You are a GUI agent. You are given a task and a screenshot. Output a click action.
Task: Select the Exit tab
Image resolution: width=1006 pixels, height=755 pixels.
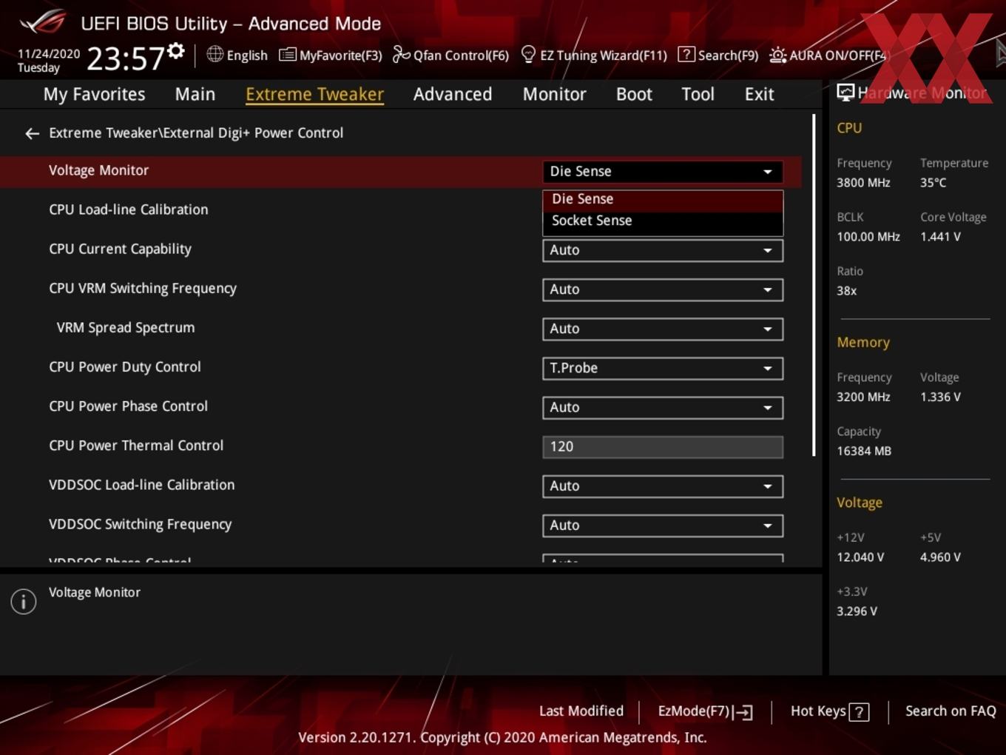pos(759,94)
